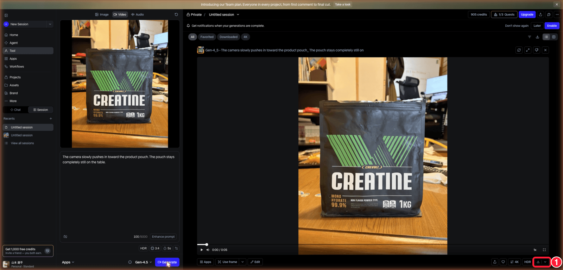Click the download-all icon beside the filter

(x=537, y=37)
